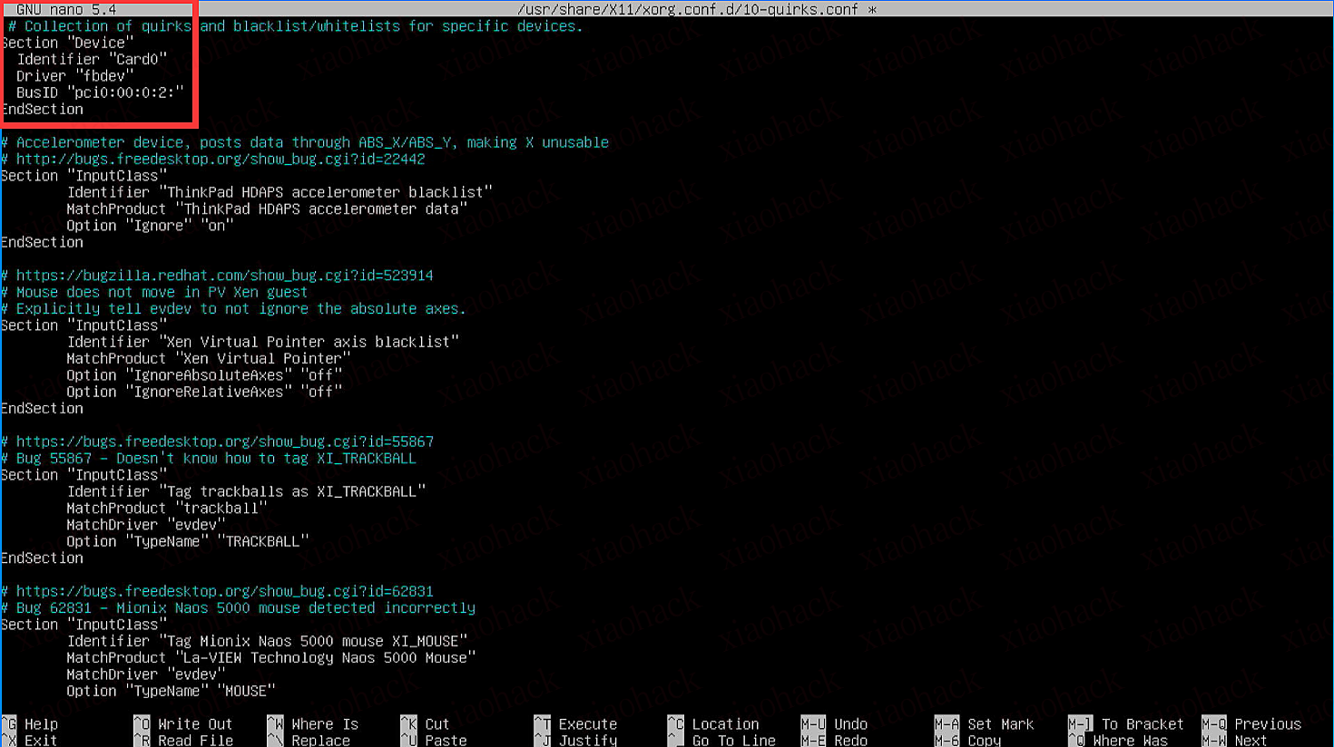Screen dimensions: 1334x747
Task: Select the Exit shortcut at bottom left
Action: click(x=40, y=740)
